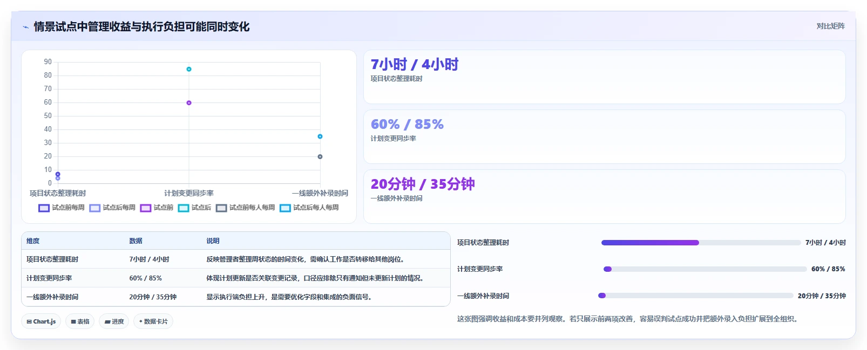Click the value 7小时 / 4小时 beside progress bar
This screenshot has height=350, width=867.
pos(825,243)
